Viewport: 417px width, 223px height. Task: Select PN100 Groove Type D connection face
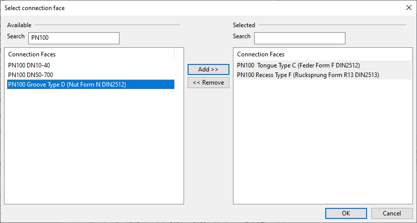tap(67, 85)
